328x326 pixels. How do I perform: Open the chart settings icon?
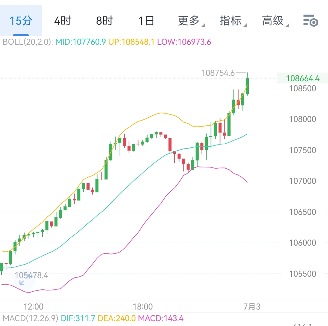(310, 21)
